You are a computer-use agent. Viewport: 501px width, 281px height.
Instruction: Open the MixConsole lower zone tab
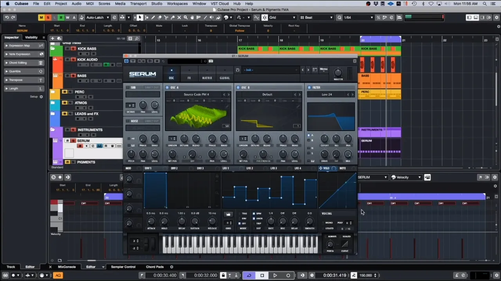(x=67, y=267)
